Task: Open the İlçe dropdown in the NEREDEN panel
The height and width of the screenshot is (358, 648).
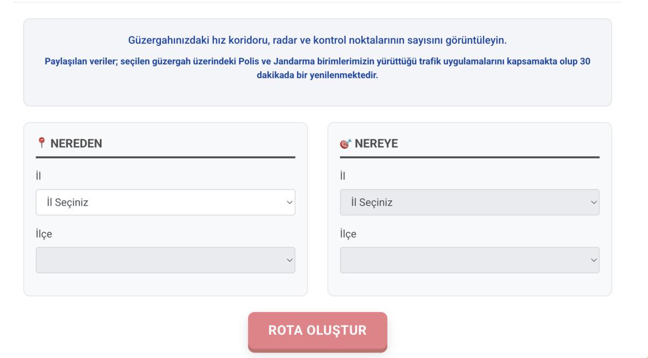Action: pyautogui.click(x=165, y=260)
